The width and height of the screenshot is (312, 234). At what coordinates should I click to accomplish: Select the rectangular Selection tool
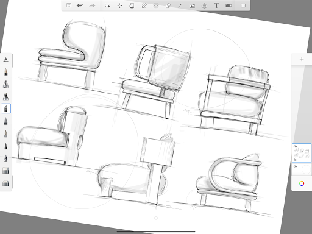pos(108,5)
